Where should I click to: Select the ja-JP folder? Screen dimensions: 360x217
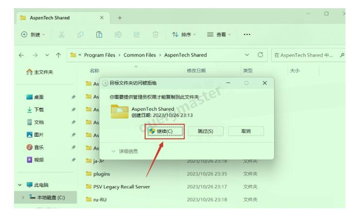(95, 161)
